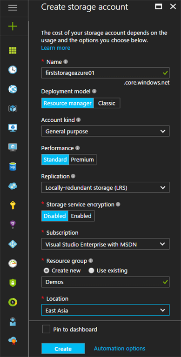The width and height of the screenshot is (181, 357).
Task: Open the blue diamond Active Directory icon
Action: 13,244
